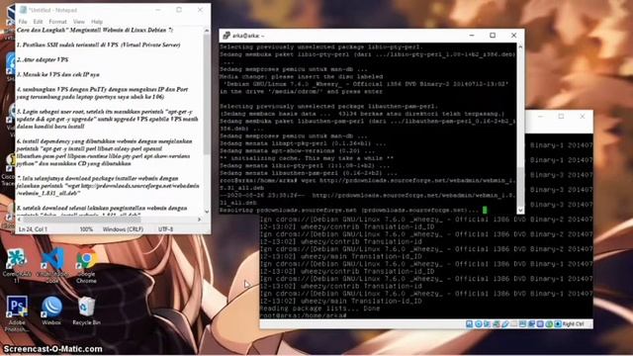
Task: Open the Winbox desktop shortcut
Action: pos(51,311)
